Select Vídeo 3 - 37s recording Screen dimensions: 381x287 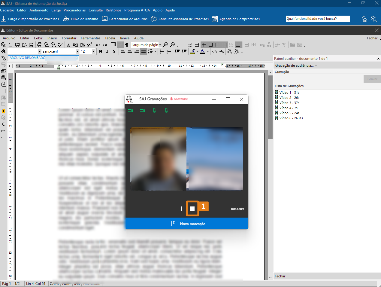[287, 103]
